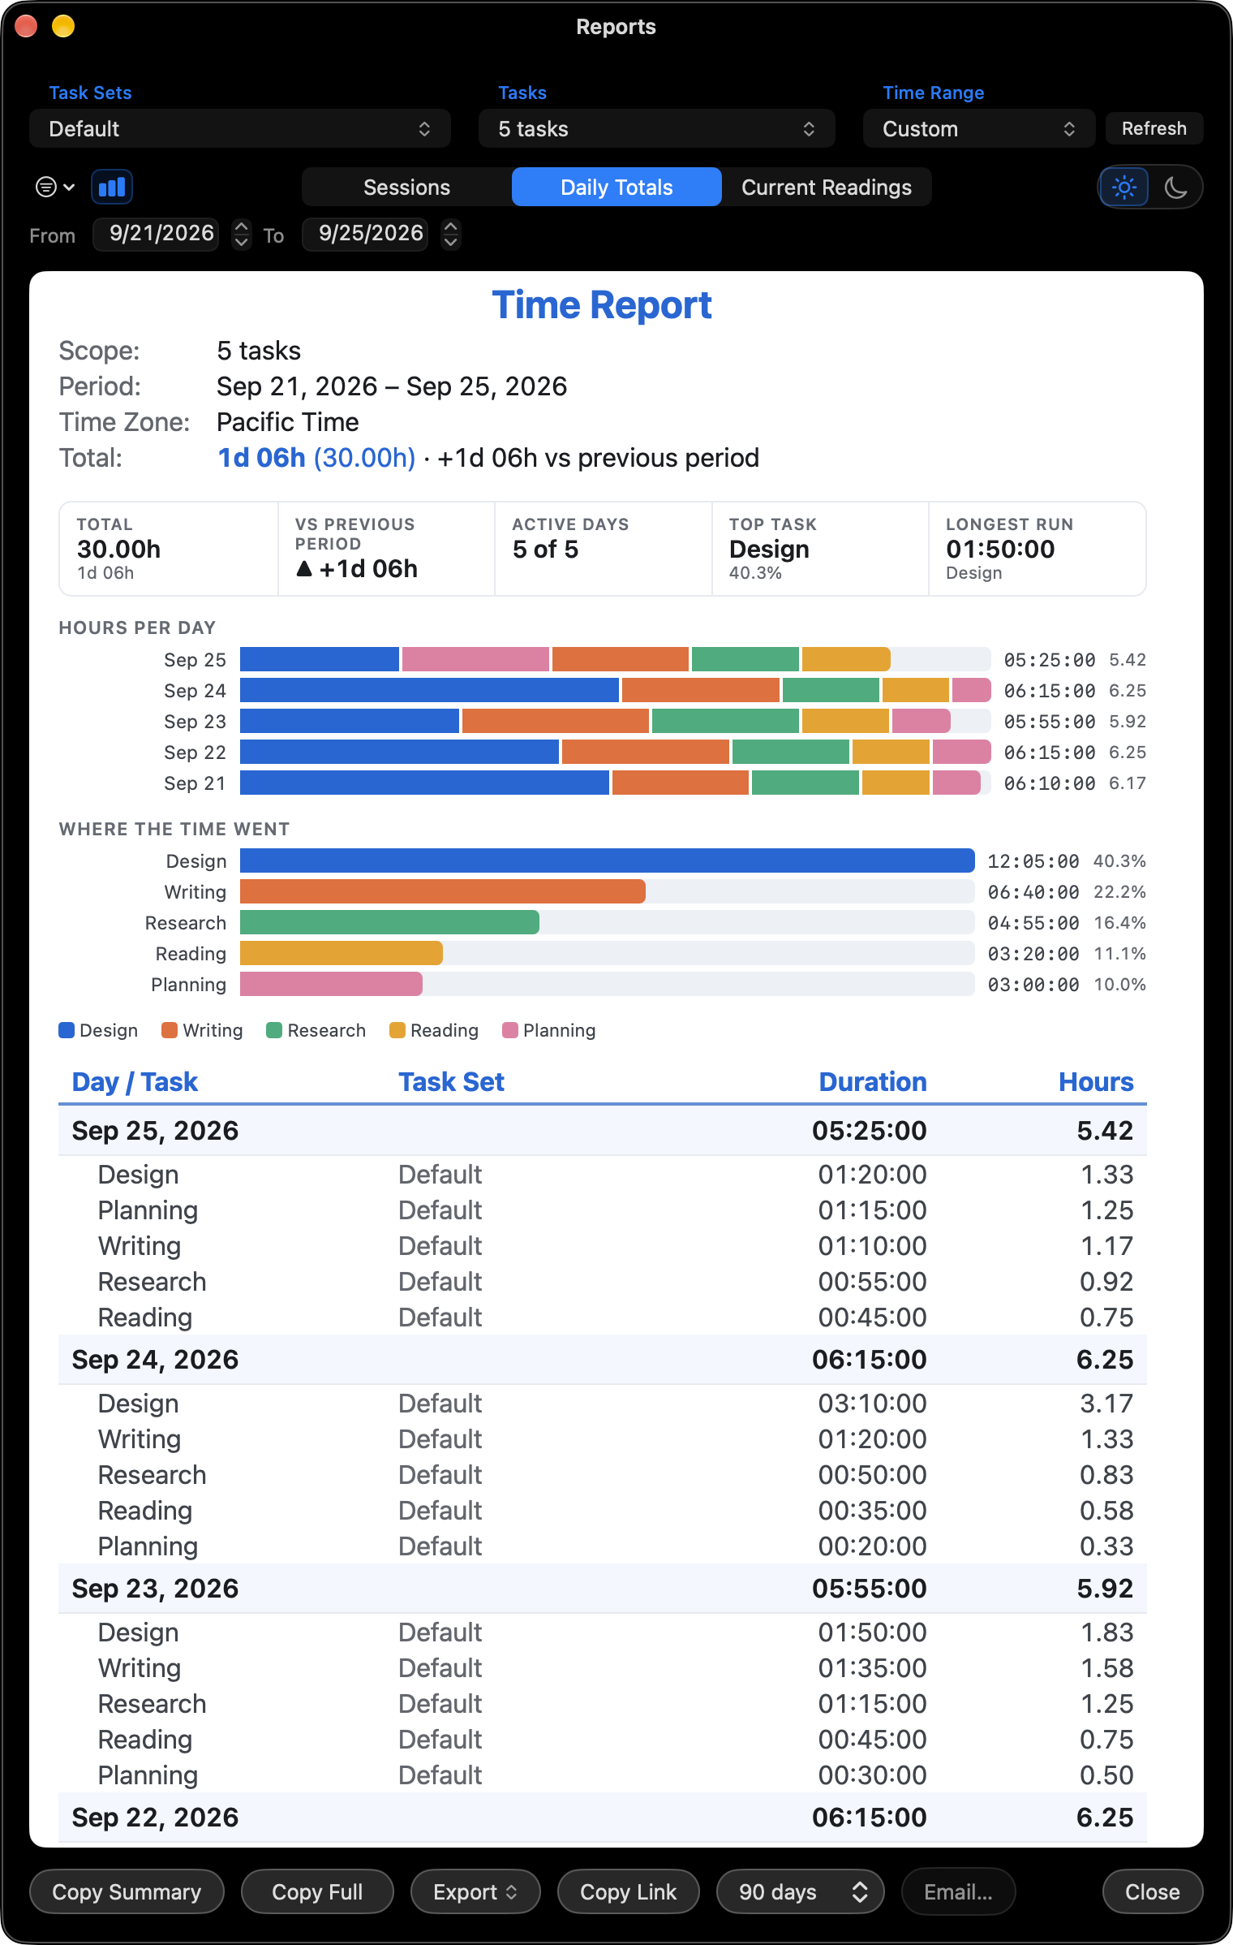Click the Top Task Design card
Image resolution: width=1233 pixels, height=1945 pixels.
coord(820,549)
